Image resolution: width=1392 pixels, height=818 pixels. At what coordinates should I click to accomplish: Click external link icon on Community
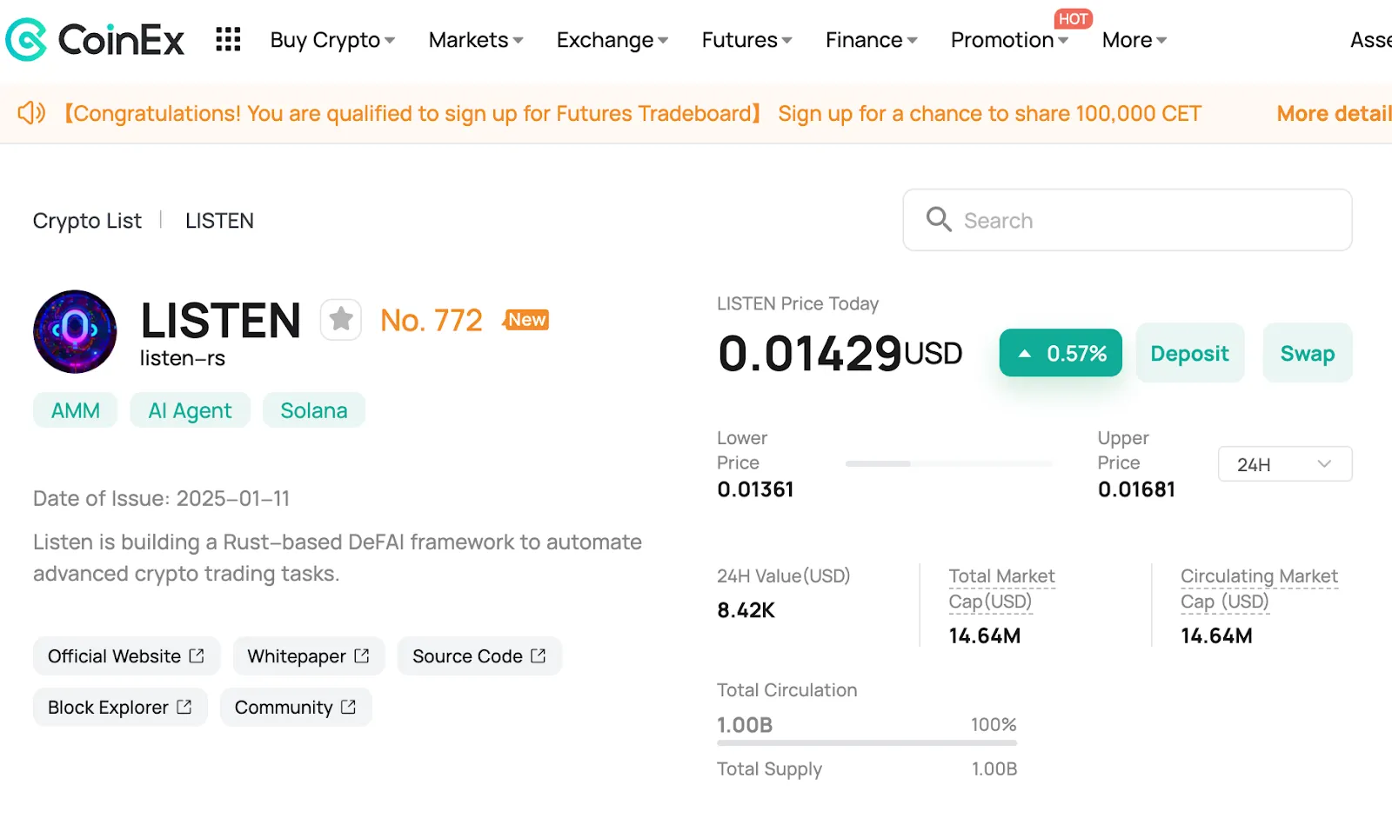[349, 707]
